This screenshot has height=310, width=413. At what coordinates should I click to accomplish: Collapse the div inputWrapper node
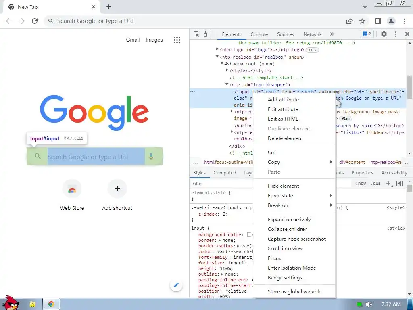(x=227, y=84)
